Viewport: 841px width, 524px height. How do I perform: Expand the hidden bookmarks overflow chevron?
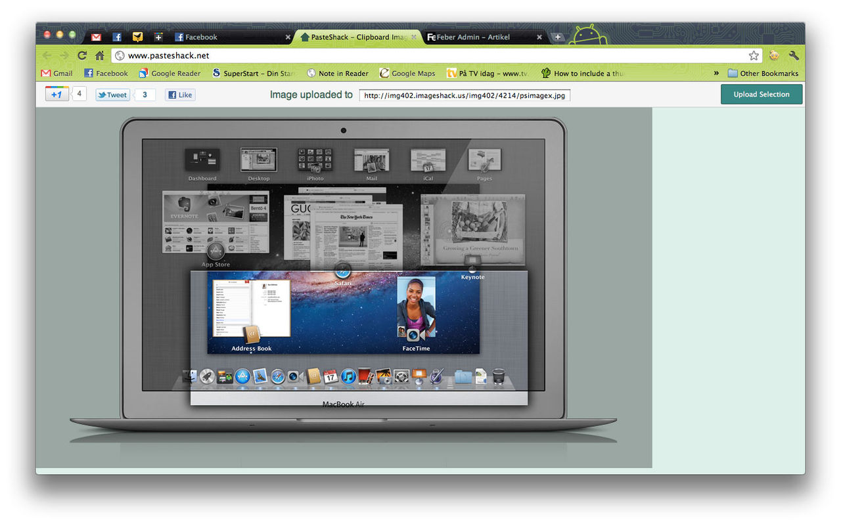pos(716,74)
